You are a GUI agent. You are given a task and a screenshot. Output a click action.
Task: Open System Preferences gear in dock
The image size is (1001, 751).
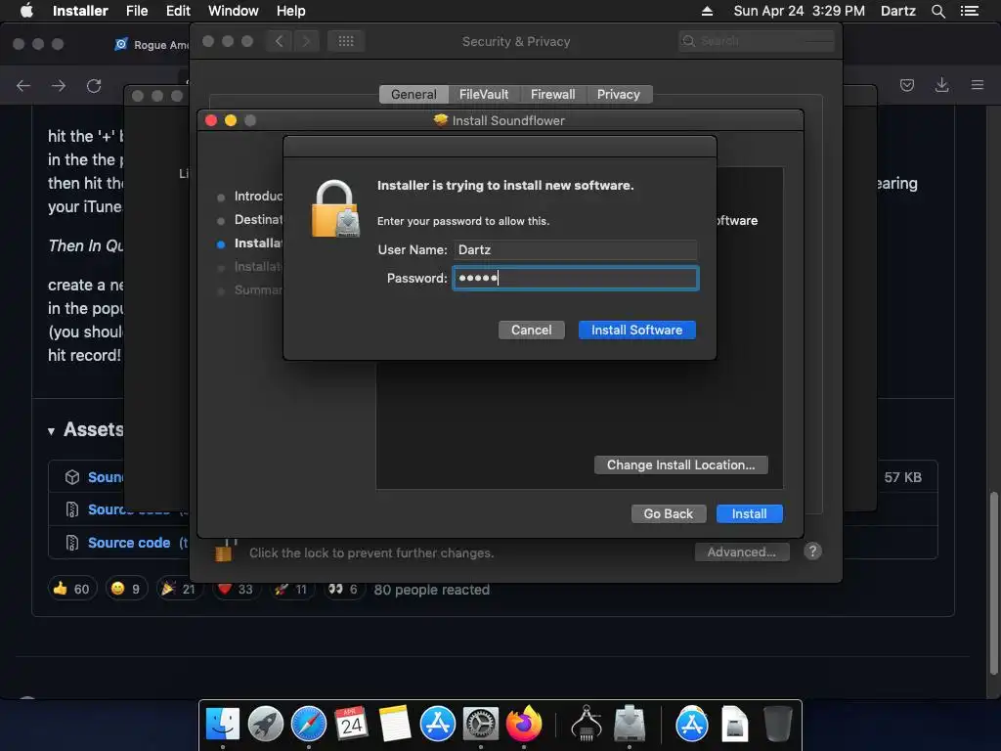click(481, 725)
